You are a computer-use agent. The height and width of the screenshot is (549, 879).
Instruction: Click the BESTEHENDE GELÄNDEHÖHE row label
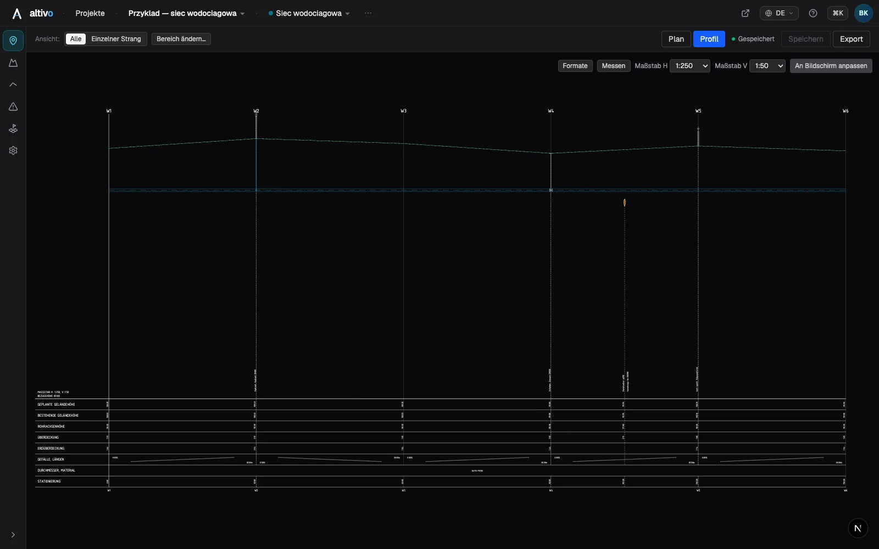tap(58, 416)
